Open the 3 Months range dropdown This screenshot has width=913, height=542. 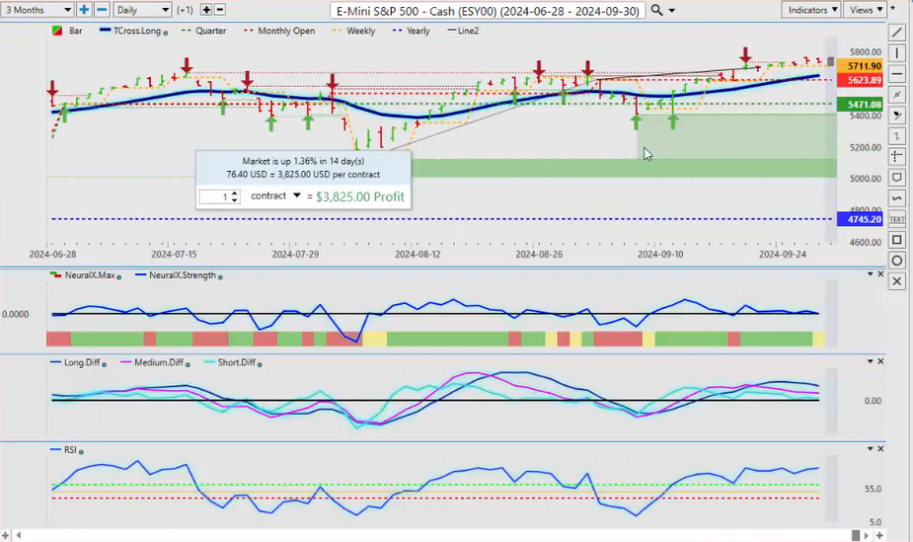[x=38, y=10]
